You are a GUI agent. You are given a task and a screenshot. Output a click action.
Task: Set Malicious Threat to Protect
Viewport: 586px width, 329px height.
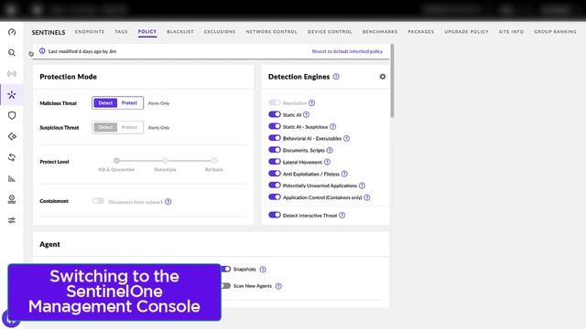click(129, 103)
